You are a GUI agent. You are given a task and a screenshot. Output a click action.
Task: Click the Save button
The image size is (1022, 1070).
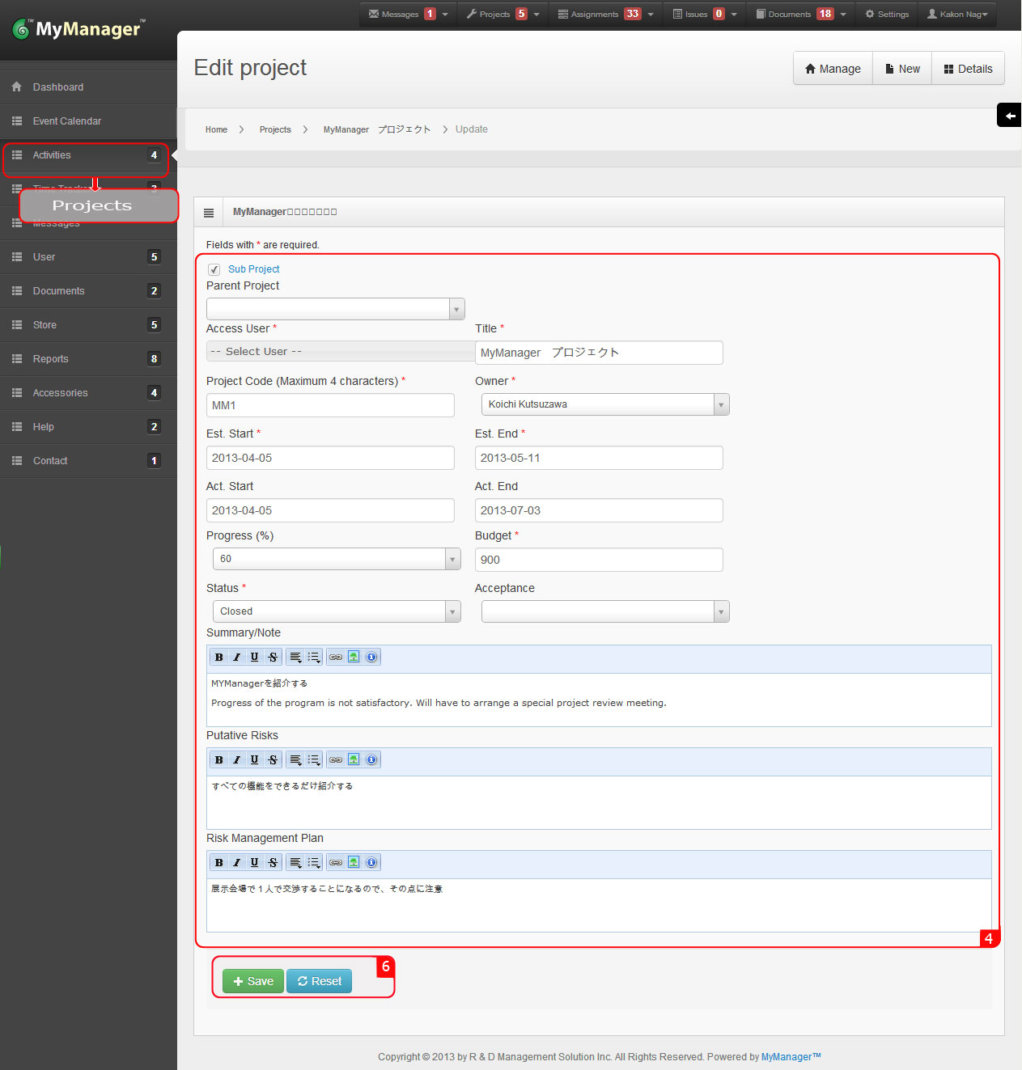coord(252,981)
